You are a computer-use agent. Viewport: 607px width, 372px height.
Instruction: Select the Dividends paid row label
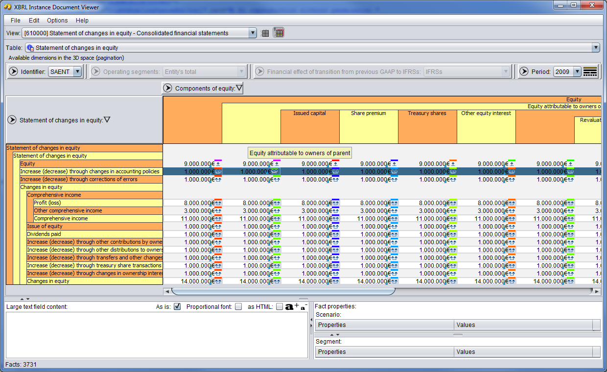pyautogui.click(x=94, y=234)
